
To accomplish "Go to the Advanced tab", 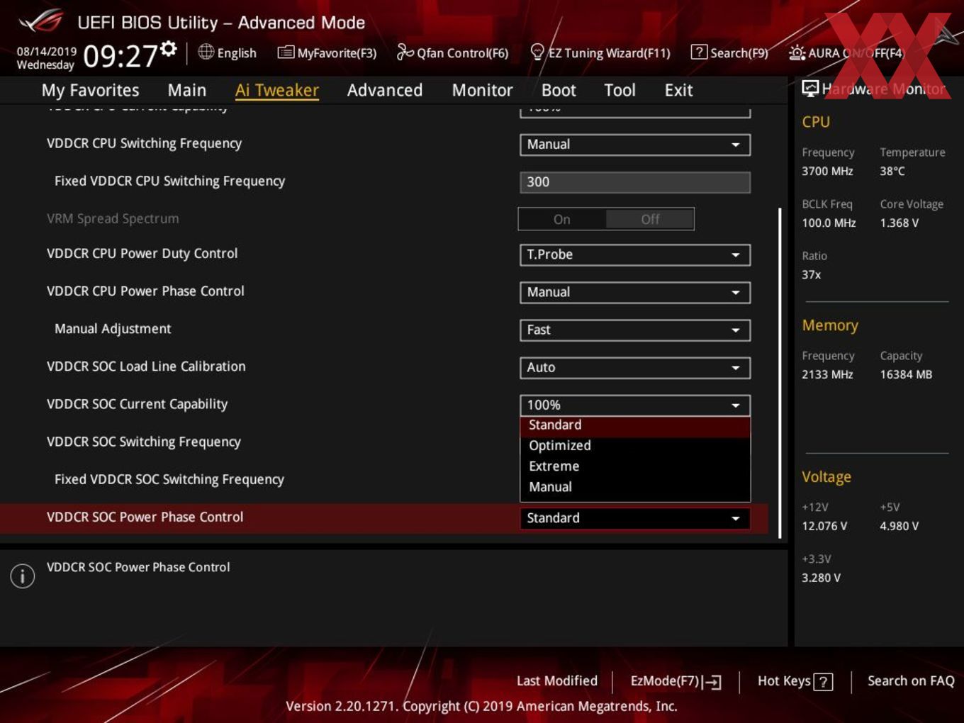I will pos(385,90).
